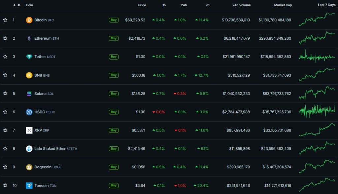Click the XRP logo

click(29, 130)
